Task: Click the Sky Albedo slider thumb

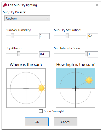Action: pos(19,54)
